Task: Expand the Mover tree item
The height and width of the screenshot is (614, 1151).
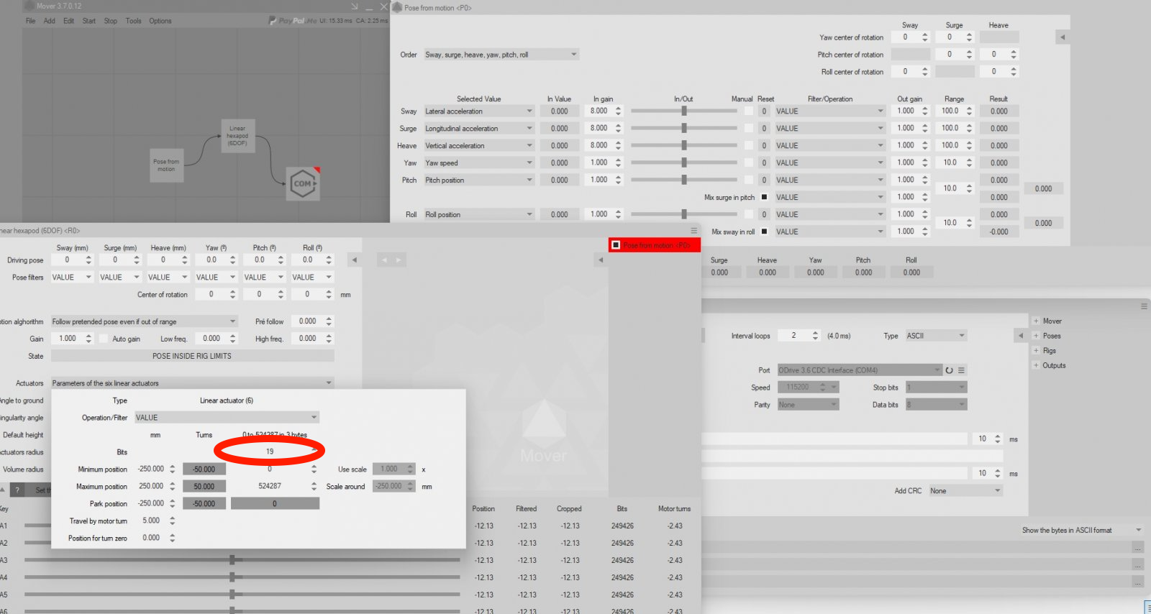Action: [1036, 321]
